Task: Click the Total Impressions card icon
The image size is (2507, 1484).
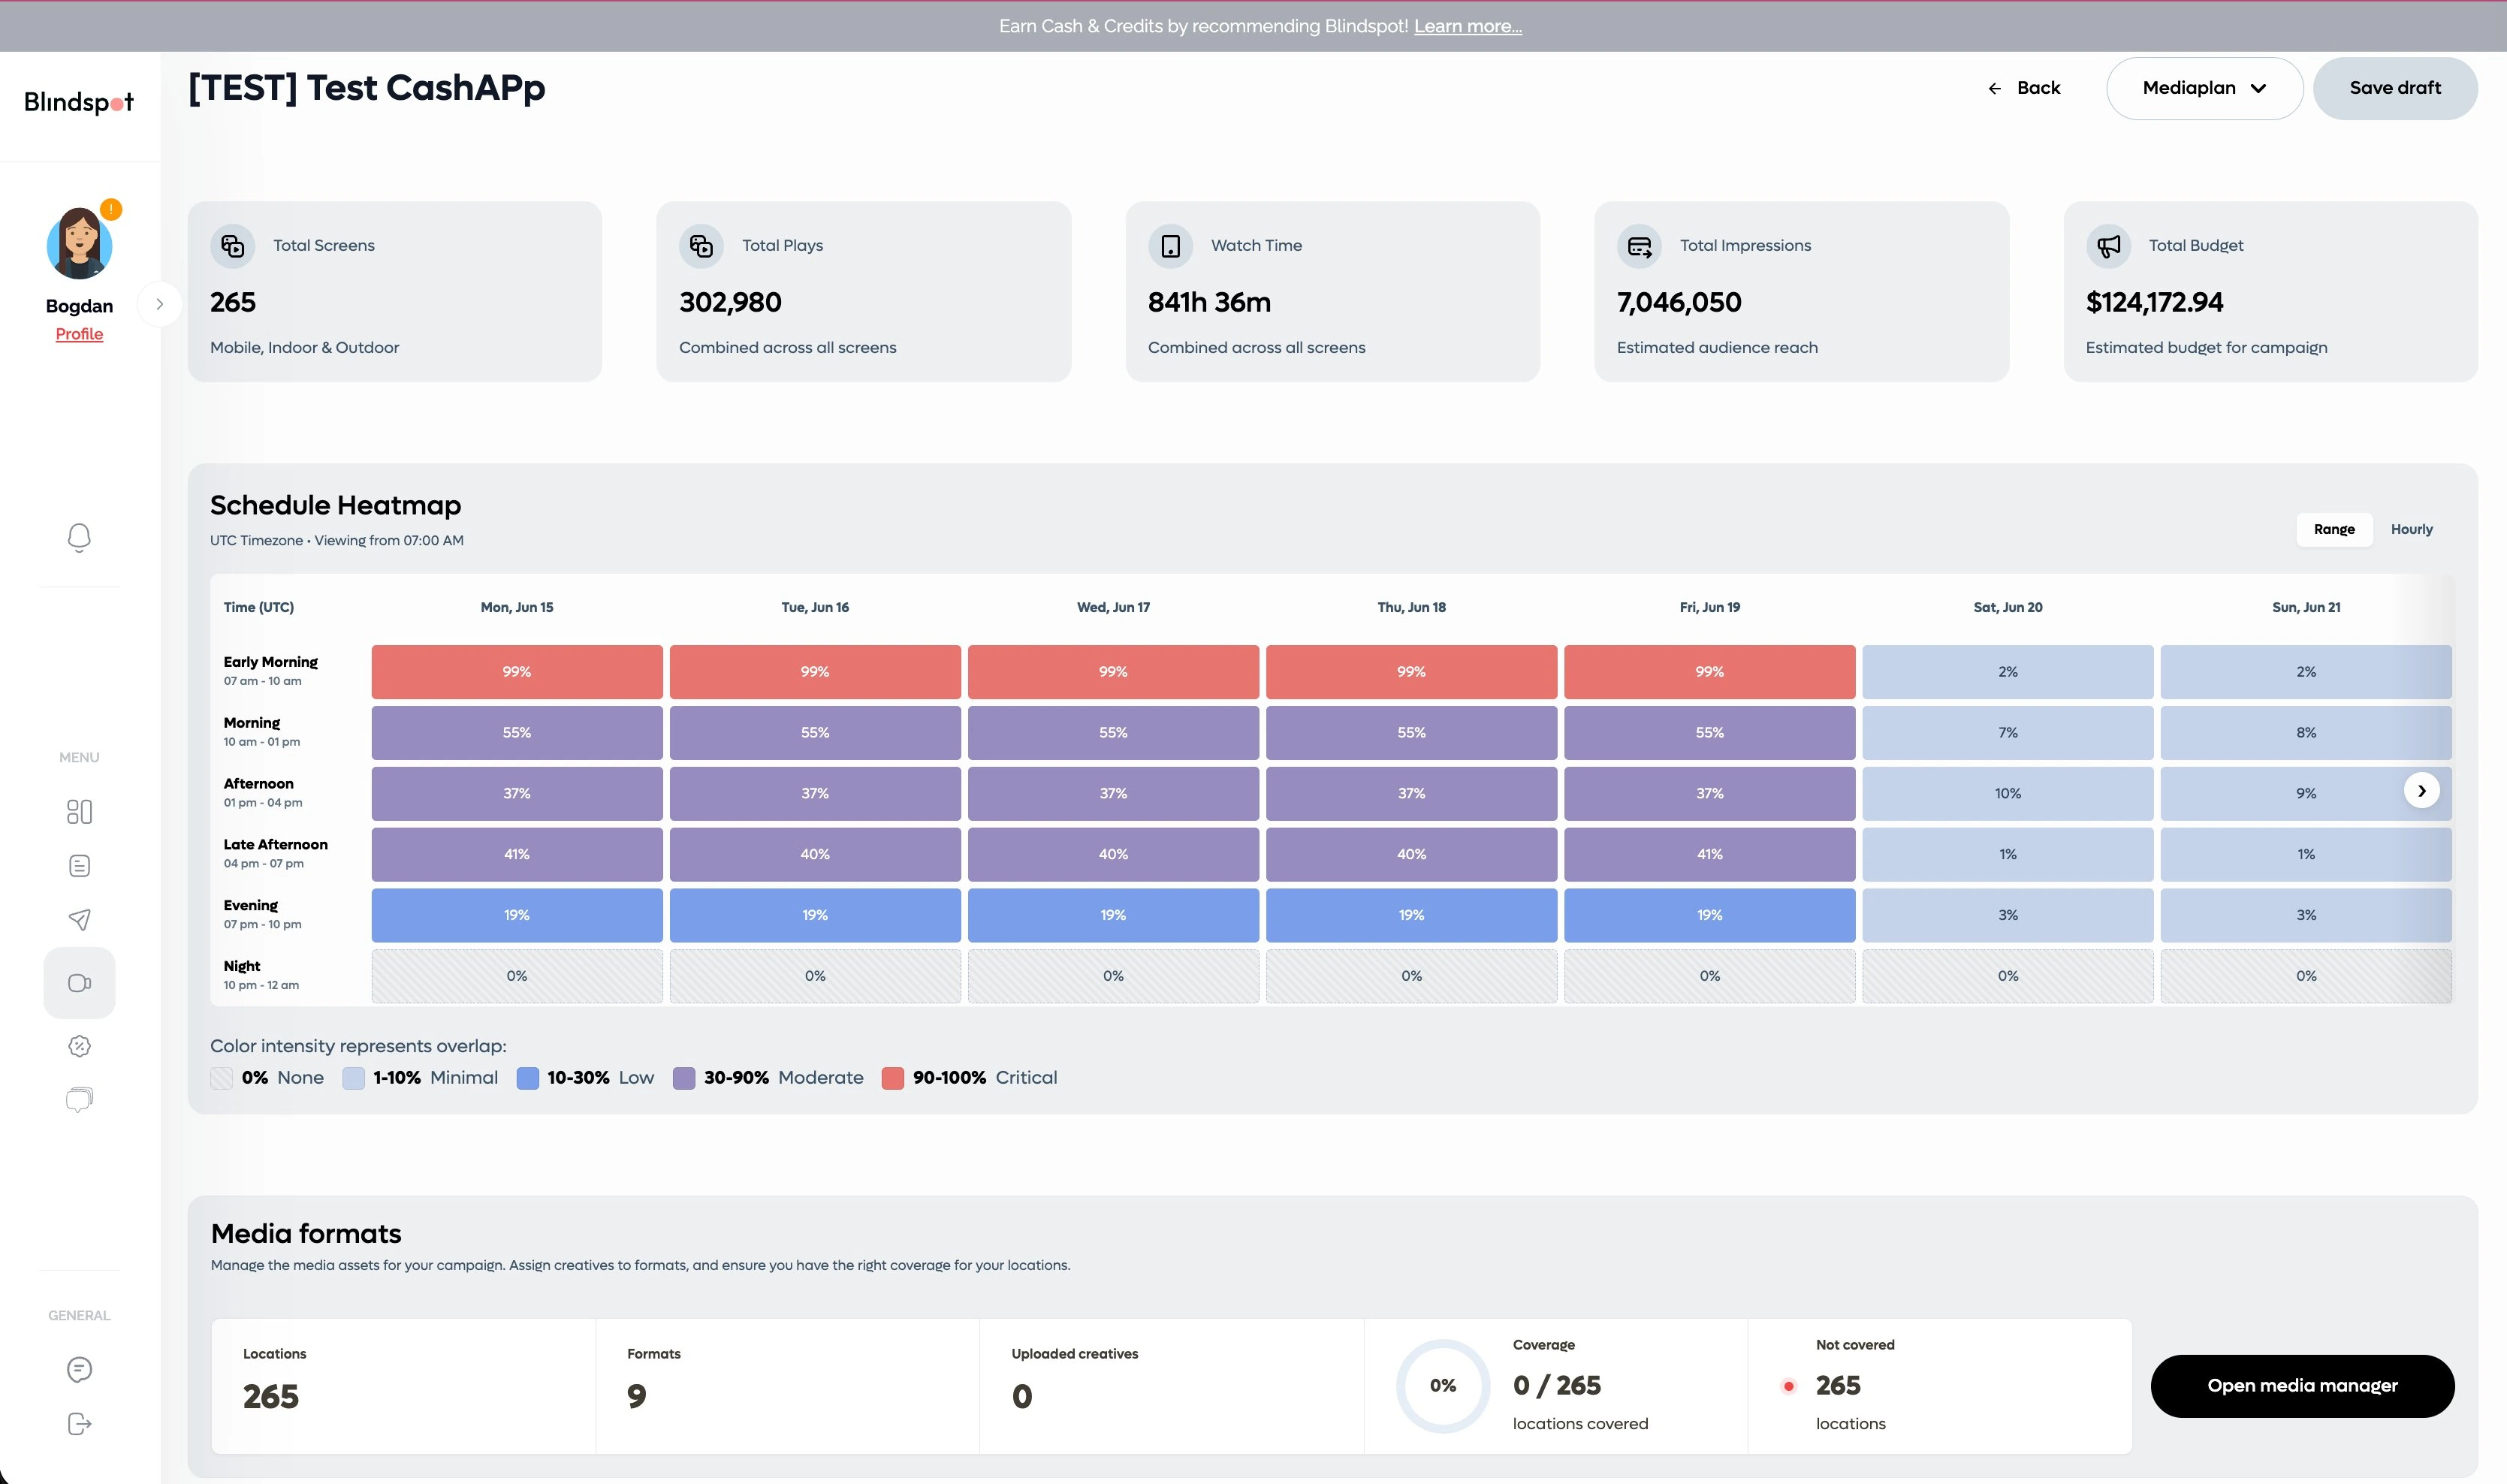Action: [x=1639, y=246]
